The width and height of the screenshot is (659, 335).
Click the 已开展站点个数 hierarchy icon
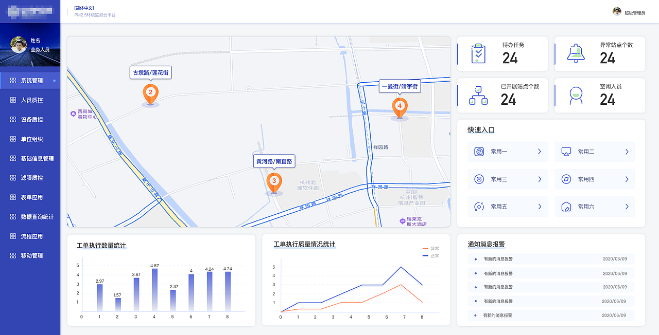pos(478,96)
